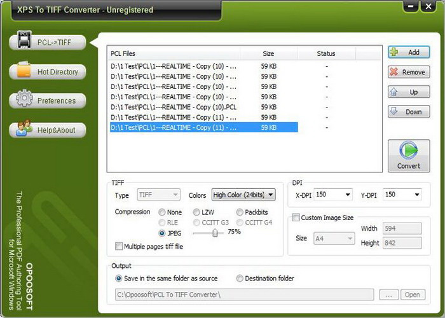445x318 pixels.
Task: Open Help&About people icon
Action: 24,127
